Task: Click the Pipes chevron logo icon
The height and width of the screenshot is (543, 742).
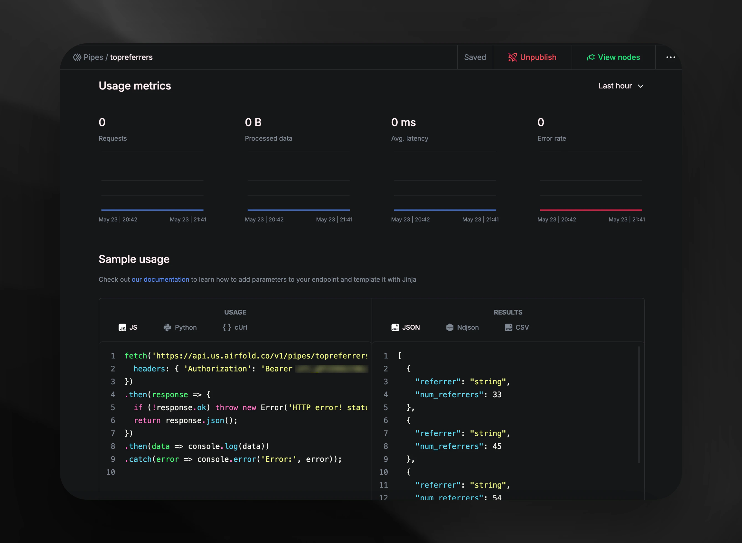Action: pyautogui.click(x=77, y=57)
